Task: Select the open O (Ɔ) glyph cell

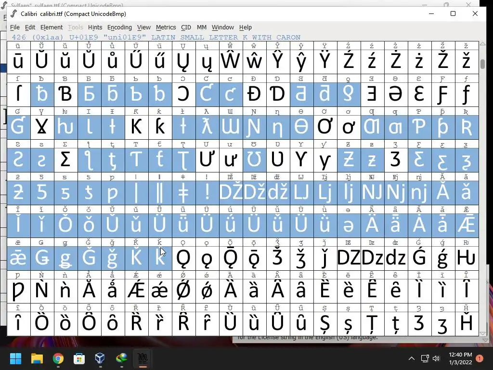Action: [183, 94]
